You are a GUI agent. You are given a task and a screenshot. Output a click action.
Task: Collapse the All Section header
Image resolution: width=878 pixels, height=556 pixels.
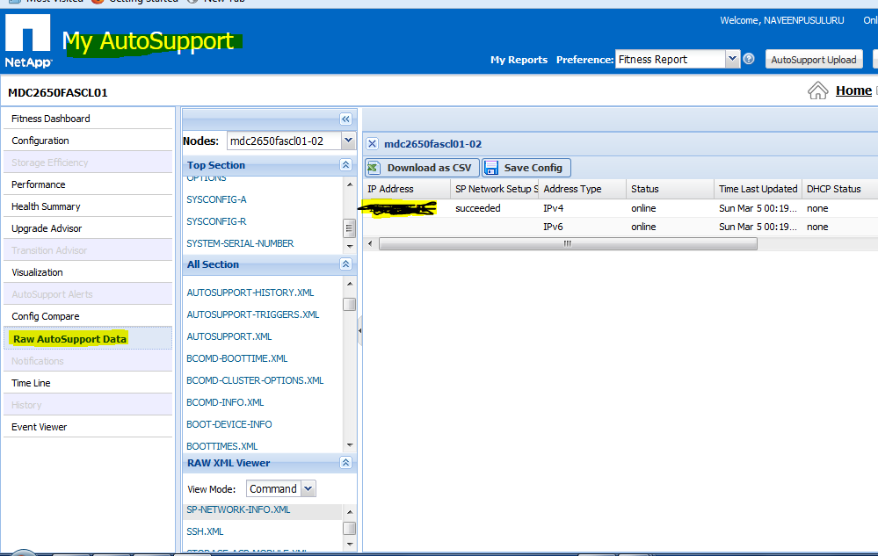tap(344, 264)
